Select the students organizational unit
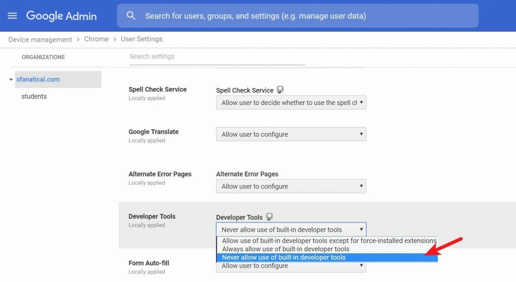 coord(34,97)
